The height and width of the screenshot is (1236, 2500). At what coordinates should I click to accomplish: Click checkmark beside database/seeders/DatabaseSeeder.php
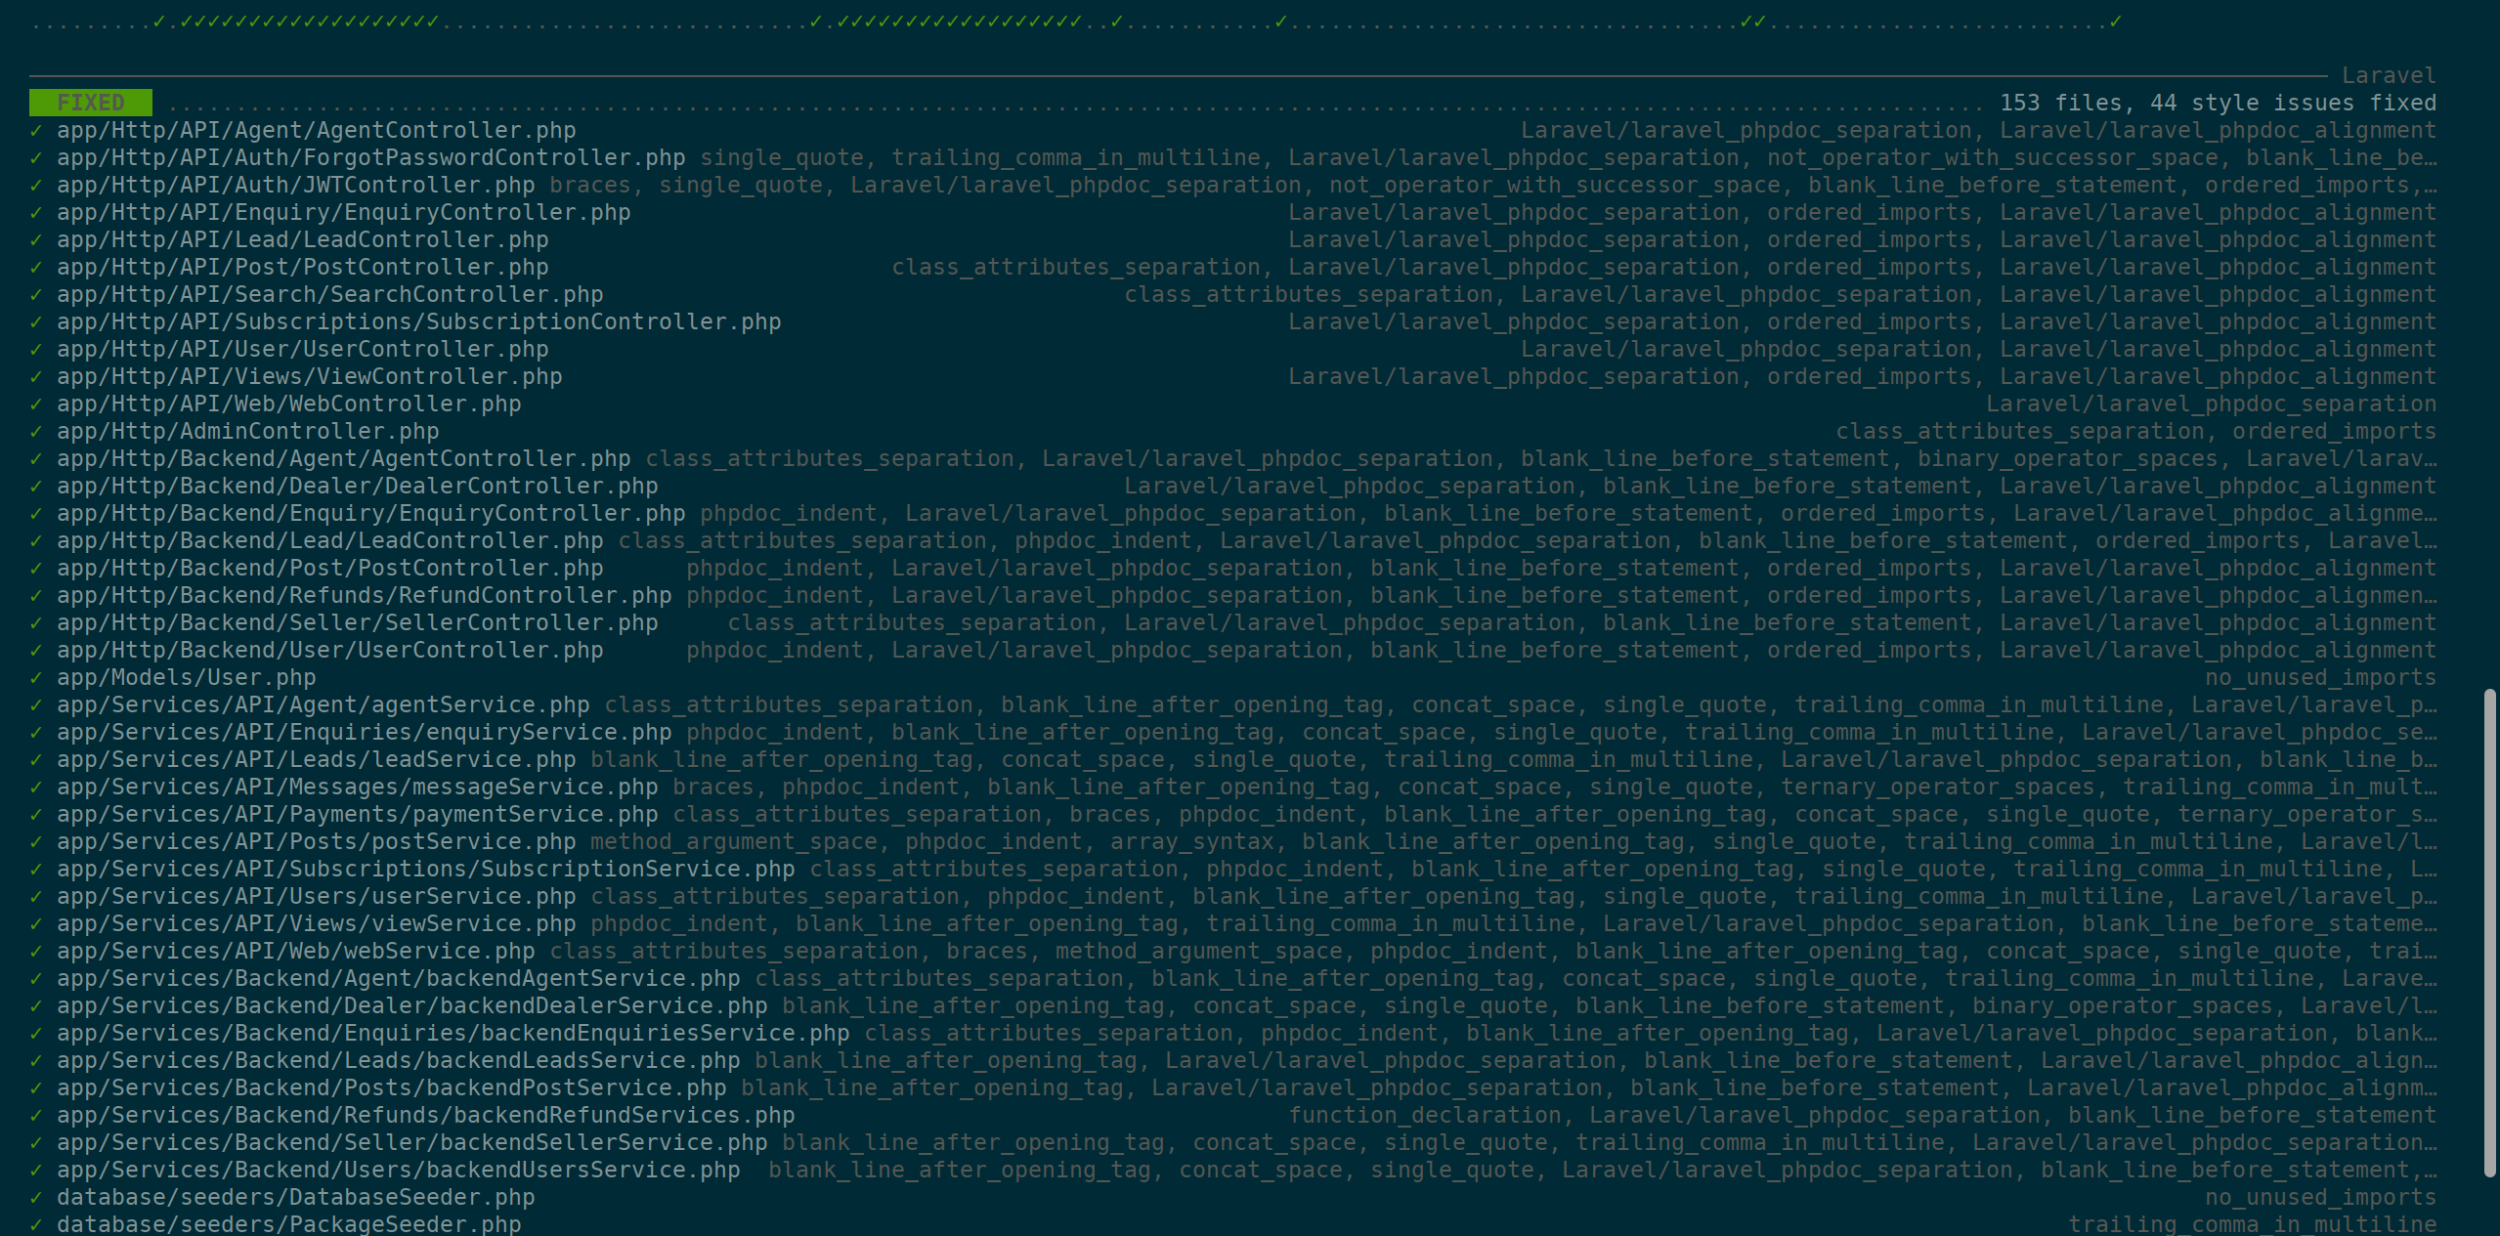click(x=36, y=1197)
